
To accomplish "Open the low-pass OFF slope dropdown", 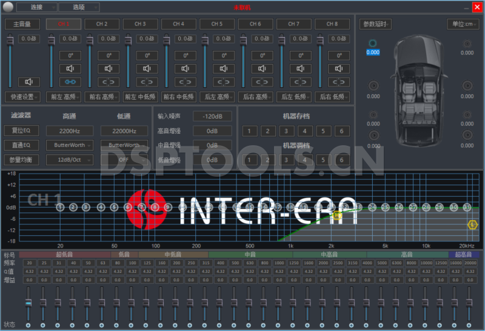I will pos(124,160).
